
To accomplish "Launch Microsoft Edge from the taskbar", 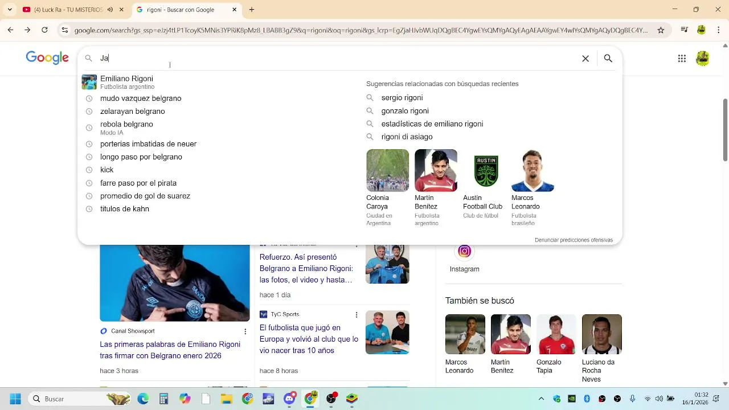I will (143, 399).
